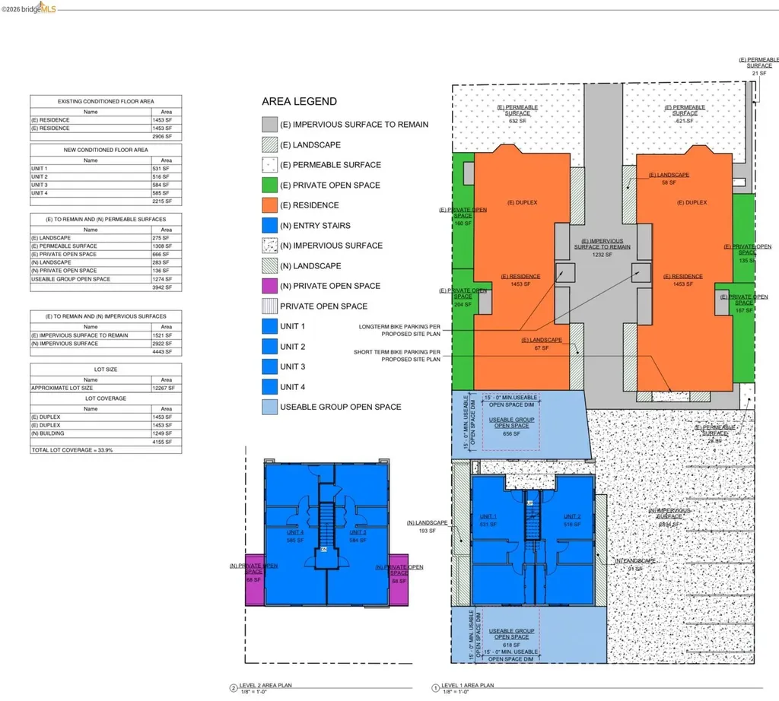Pick the gray Impervious Surface To Remain swatch
Viewport: 779px width, 701px height.
pos(269,125)
